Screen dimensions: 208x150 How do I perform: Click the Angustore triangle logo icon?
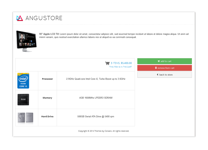click(20, 18)
